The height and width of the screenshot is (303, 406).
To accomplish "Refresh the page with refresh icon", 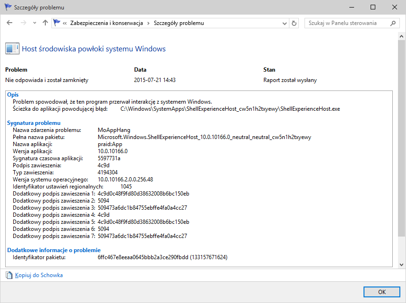I will click(x=294, y=23).
